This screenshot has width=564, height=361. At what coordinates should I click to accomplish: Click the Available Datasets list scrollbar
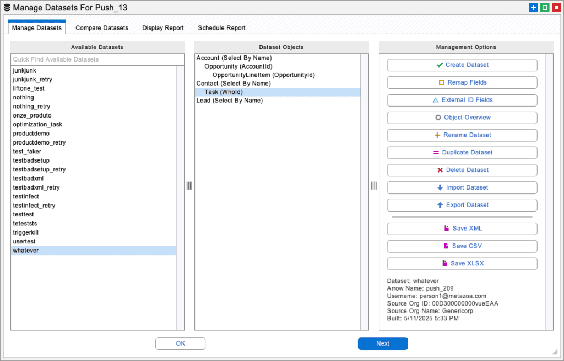click(x=180, y=198)
